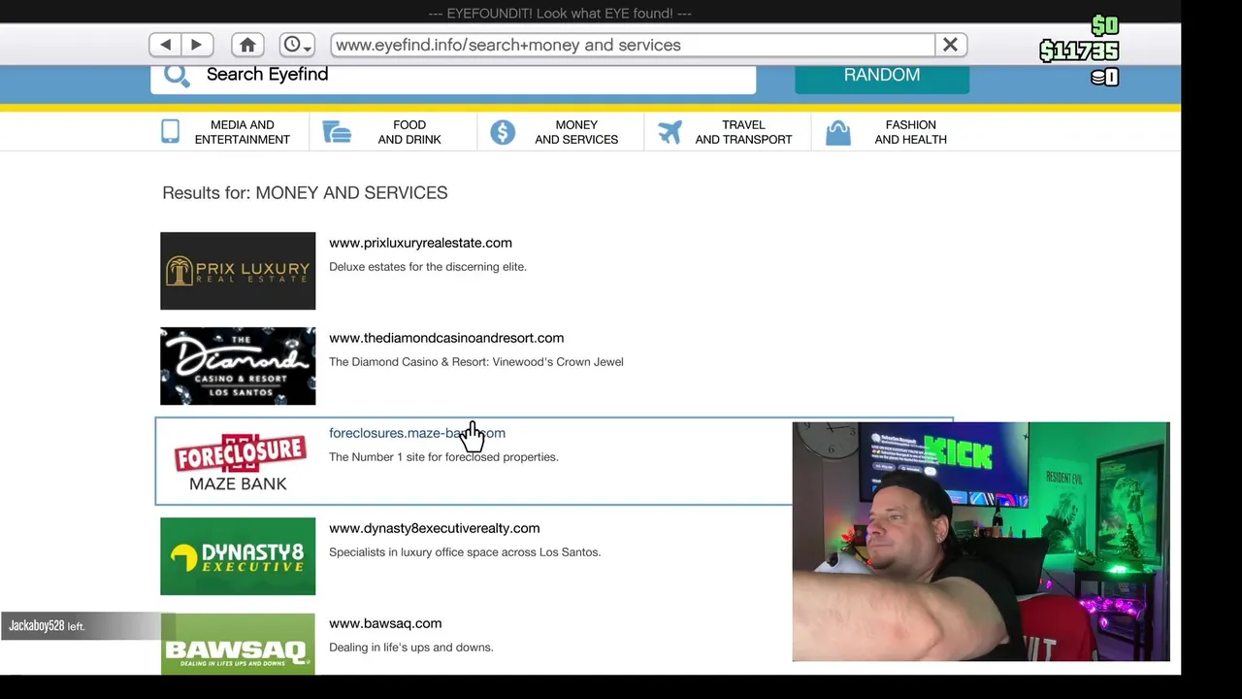1242x699 pixels.
Task: Open the BAWSAQ logo thumbnail
Action: coord(238,643)
